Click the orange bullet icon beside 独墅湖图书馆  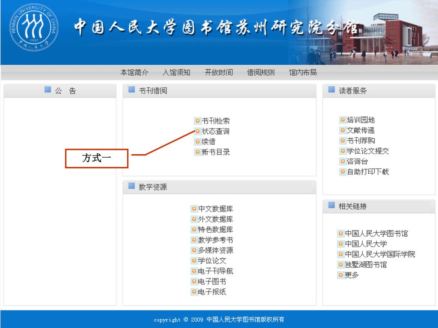[341, 264]
